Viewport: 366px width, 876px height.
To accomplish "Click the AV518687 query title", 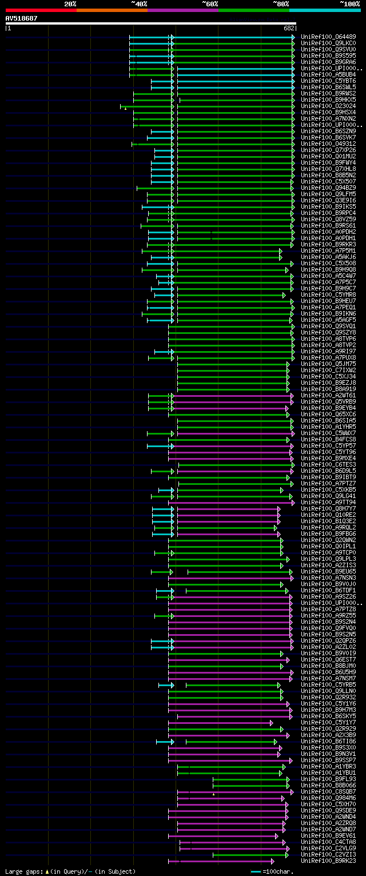I will coord(22,18).
